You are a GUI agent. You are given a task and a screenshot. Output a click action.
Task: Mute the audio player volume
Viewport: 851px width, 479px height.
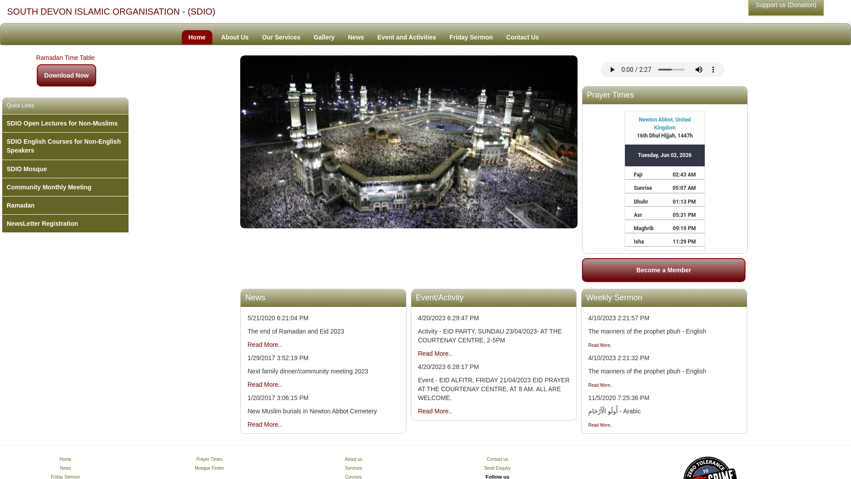(x=699, y=70)
